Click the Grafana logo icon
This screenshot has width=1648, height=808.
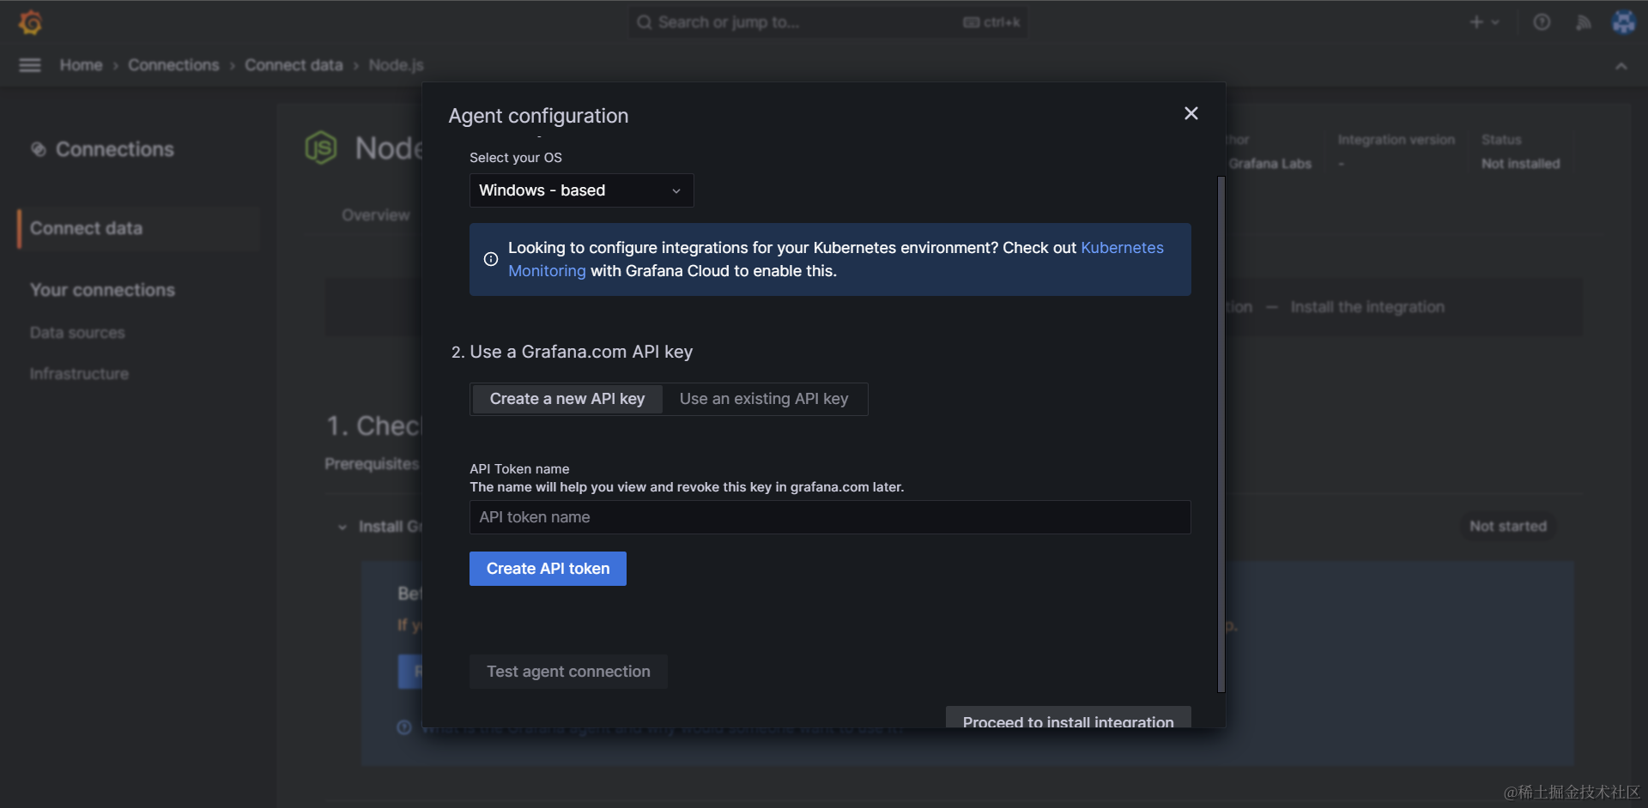click(x=31, y=22)
